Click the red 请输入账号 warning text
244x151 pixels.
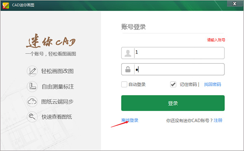pos(216,40)
